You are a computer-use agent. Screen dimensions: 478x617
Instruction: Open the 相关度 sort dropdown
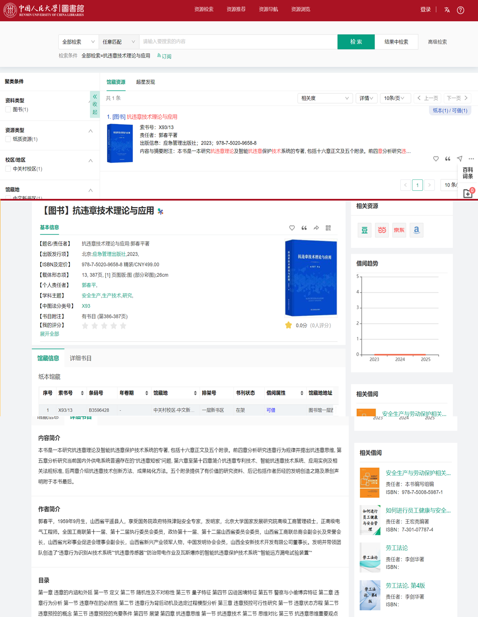pos(325,98)
